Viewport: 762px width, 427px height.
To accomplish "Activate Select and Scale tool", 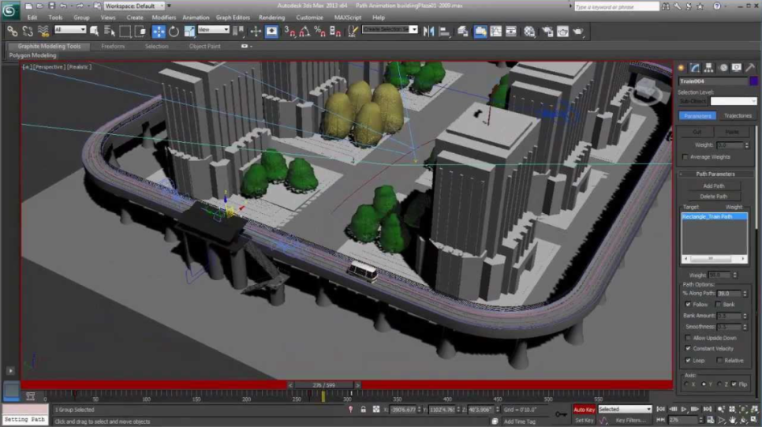I will tap(189, 32).
